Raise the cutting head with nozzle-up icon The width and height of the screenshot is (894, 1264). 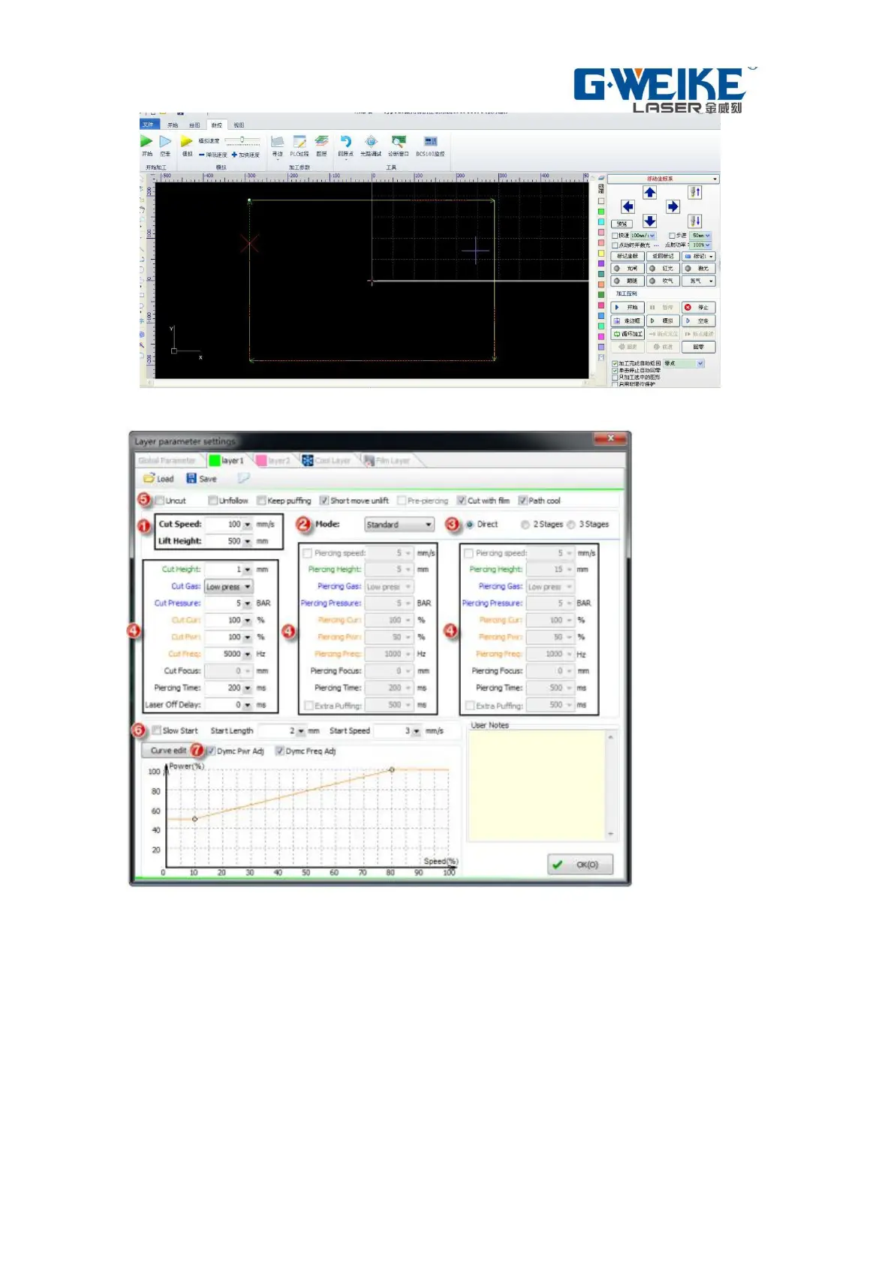click(x=695, y=193)
